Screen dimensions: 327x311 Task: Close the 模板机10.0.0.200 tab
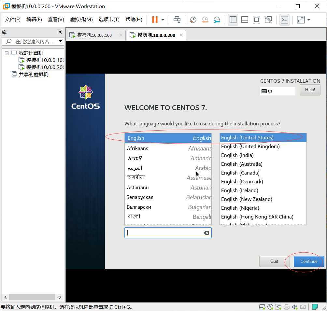pyautogui.click(x=181, y=35)
